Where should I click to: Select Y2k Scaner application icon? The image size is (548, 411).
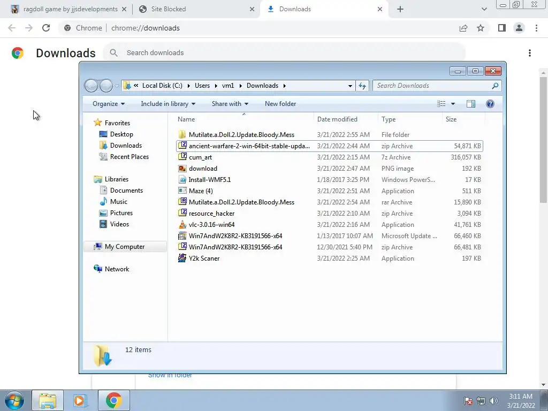coord(182,258)
